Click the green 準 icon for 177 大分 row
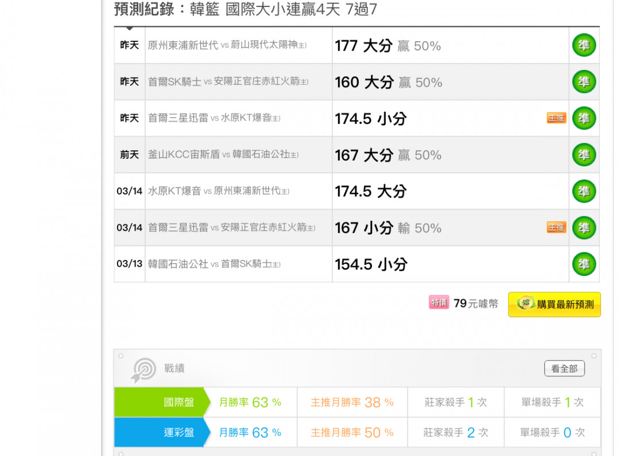620x456 pixels. [584, 45]
